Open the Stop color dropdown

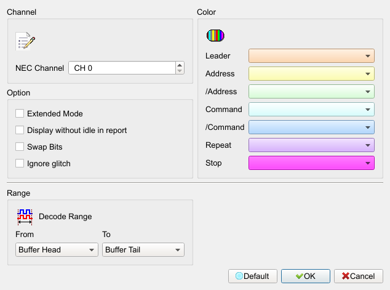click(311, 163)
